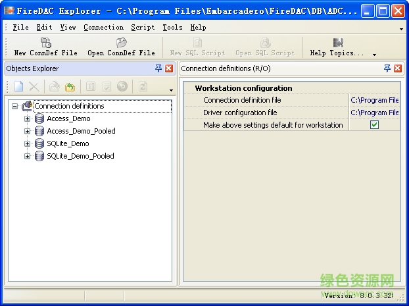Open the menu bar overflow dropdown arrow
The width and height of the screenshot is (409, 306).
coord(401,29)
